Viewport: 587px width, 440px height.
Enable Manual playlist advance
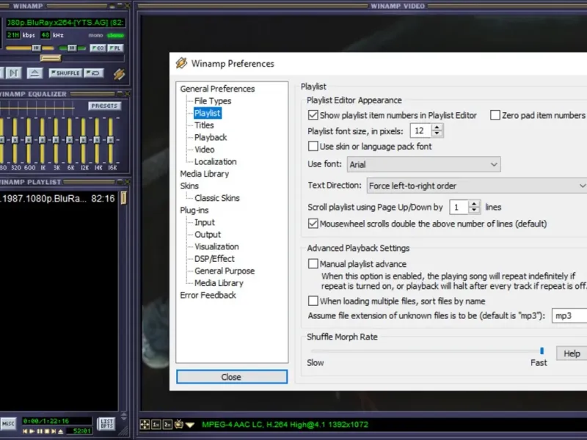click(313, 263)
